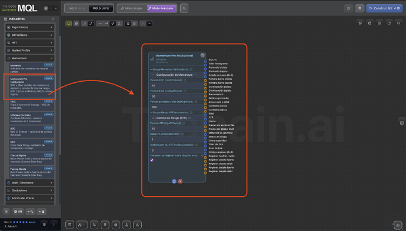This screenshot has width=406, height=231.
Task: Open the three-dot menu next to Admin1
Action: pos(54,225)
